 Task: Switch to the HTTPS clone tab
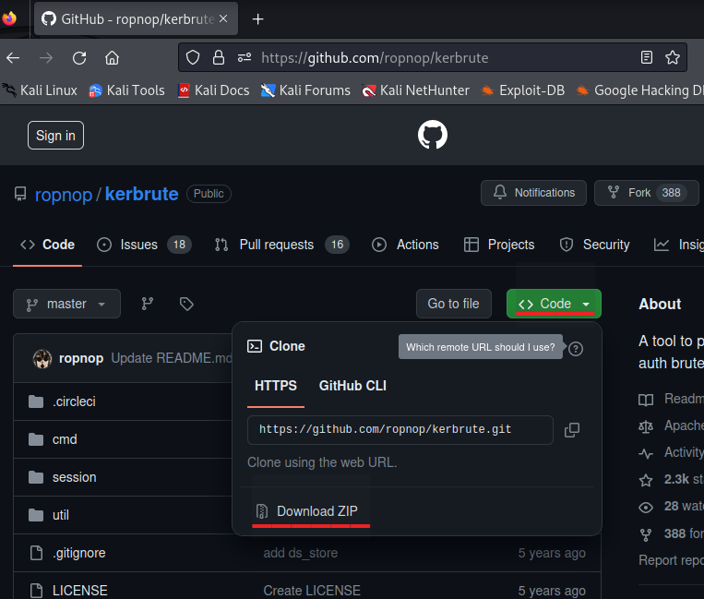point(276,386)
